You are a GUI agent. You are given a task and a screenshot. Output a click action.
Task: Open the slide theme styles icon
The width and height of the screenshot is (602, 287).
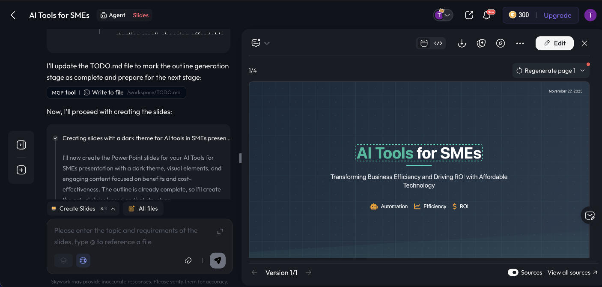click(x=481, y=43)
